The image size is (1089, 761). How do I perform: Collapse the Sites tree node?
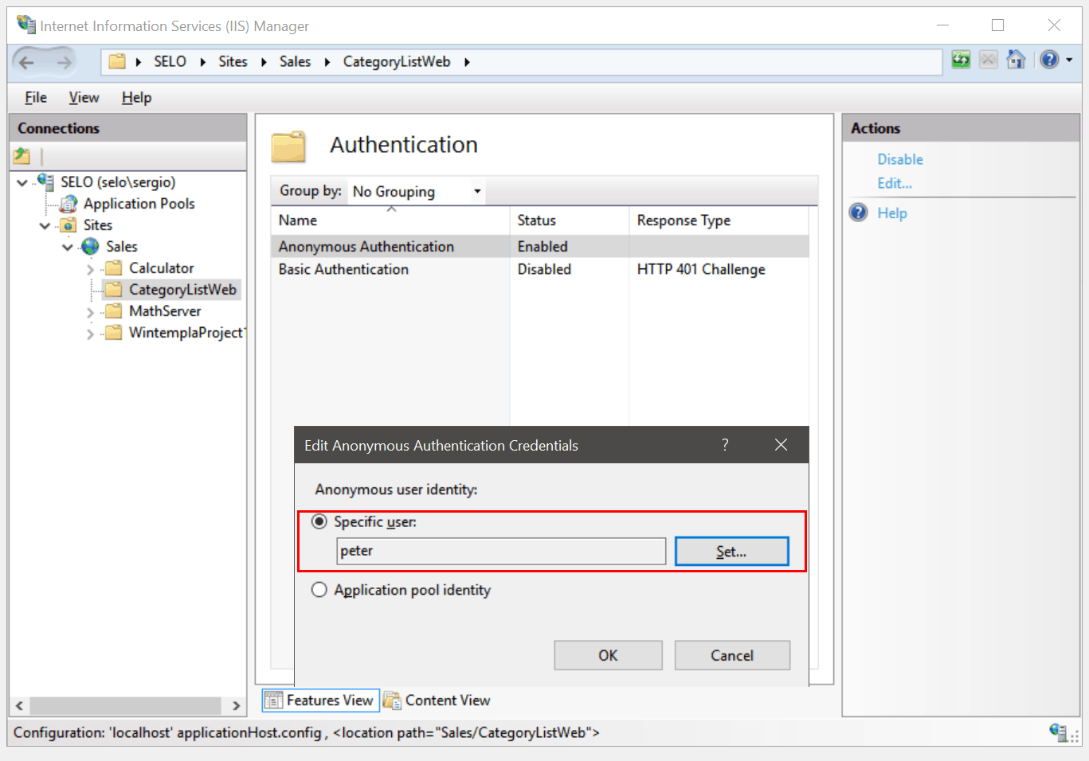(x=45, y=226)
